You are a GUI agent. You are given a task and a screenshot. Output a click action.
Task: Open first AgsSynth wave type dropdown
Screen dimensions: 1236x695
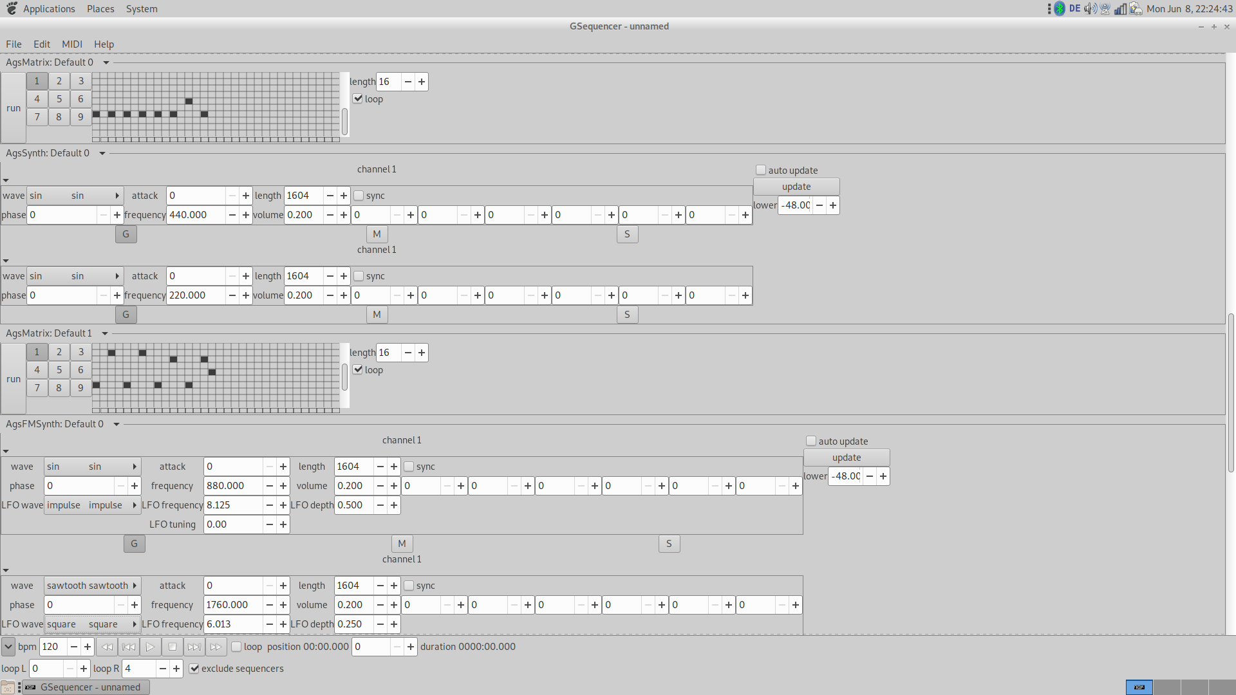[x=75, y=196]
